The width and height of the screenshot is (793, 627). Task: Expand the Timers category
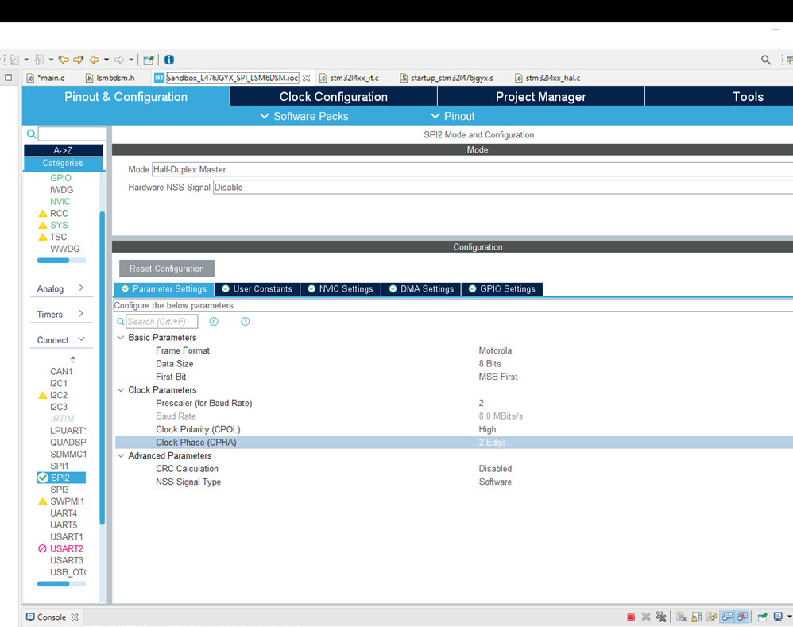point(60,314)
